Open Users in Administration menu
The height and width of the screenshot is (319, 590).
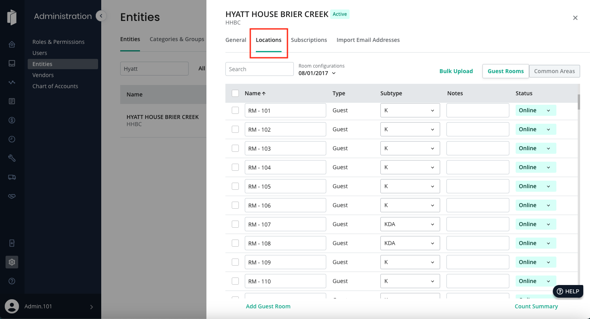pyautogui.click(x=40, y=53)
